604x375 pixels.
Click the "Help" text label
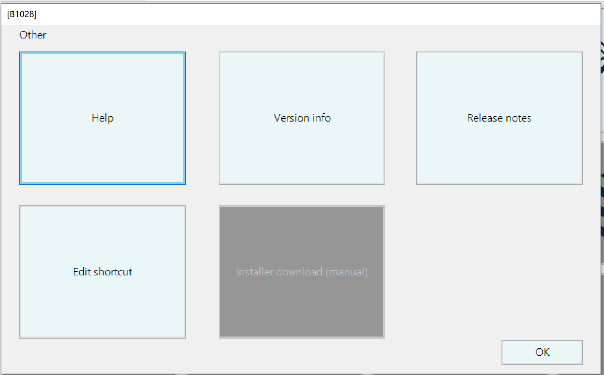coord(103,118)
